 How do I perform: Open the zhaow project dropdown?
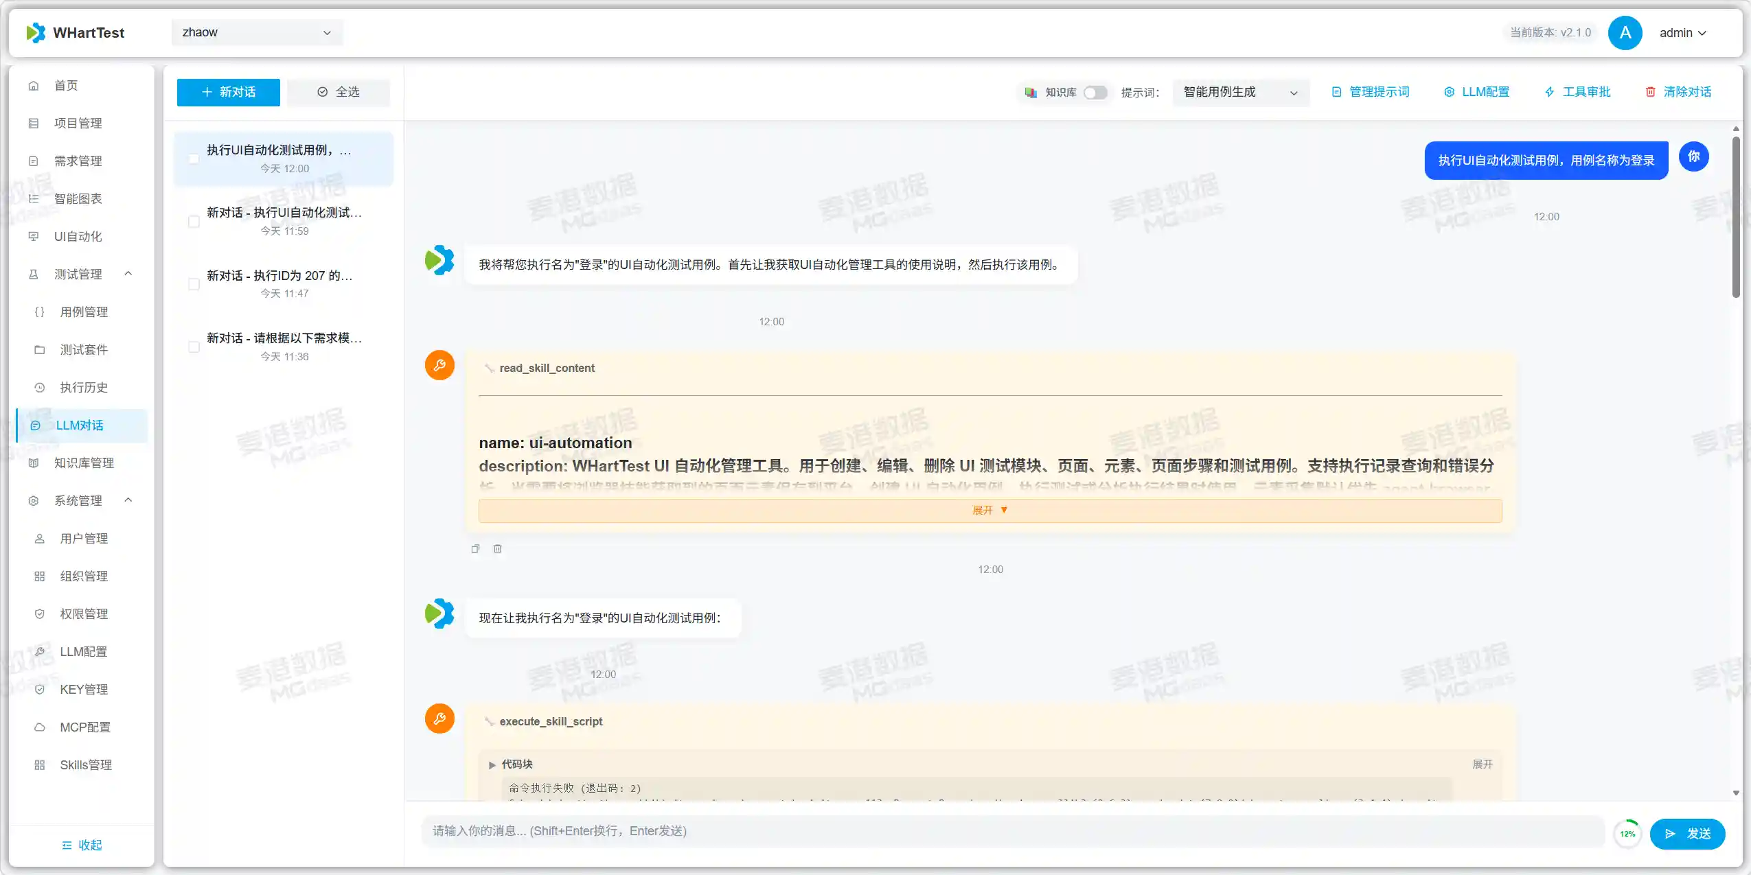pos(257,32)
